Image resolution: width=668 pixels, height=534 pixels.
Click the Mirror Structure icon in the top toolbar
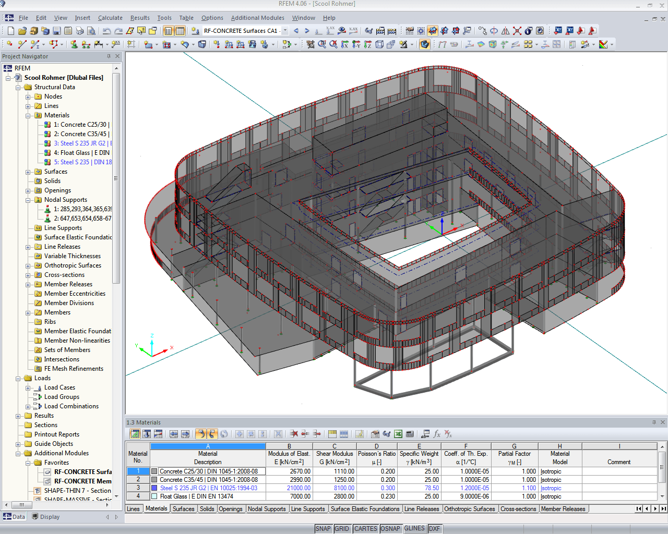click(505, 31)
